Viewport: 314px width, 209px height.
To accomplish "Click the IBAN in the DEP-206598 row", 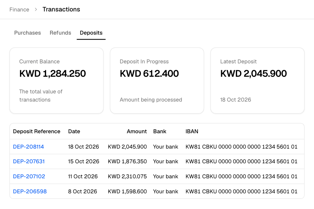I will coord(241,191).
